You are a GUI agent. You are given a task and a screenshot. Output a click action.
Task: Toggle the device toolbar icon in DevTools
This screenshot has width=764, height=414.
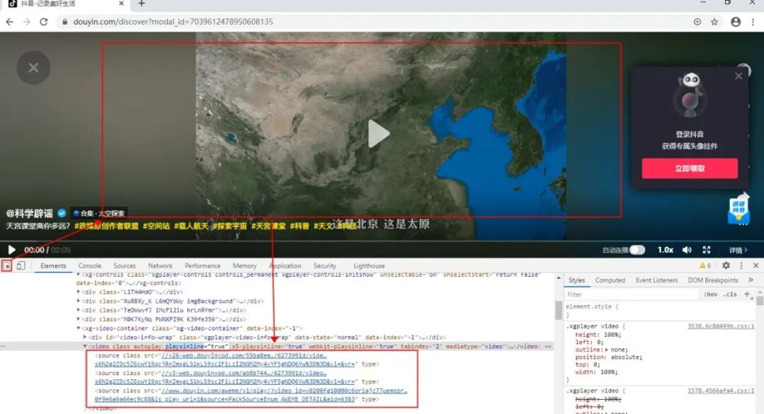click(x=21, y=266)
